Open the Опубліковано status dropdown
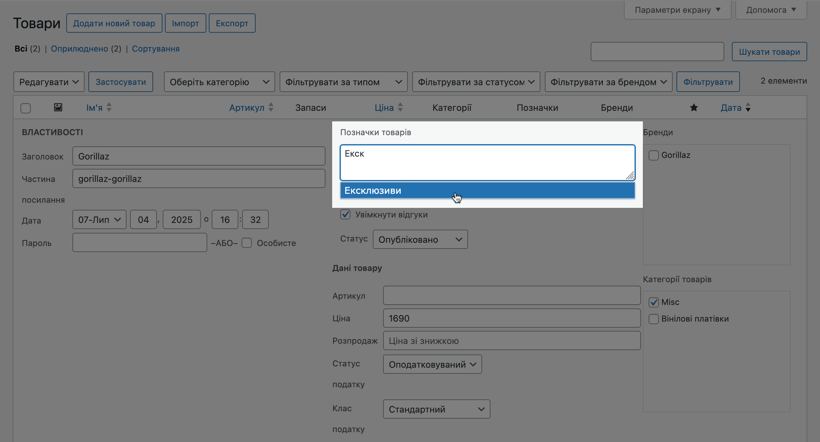Viewport: 820px width, 442px height. tap(420, 240)
